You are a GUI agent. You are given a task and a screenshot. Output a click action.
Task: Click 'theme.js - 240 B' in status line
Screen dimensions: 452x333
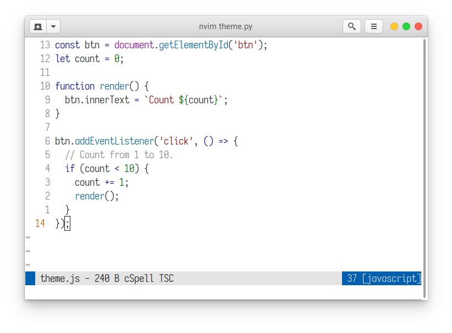point(80,279)
